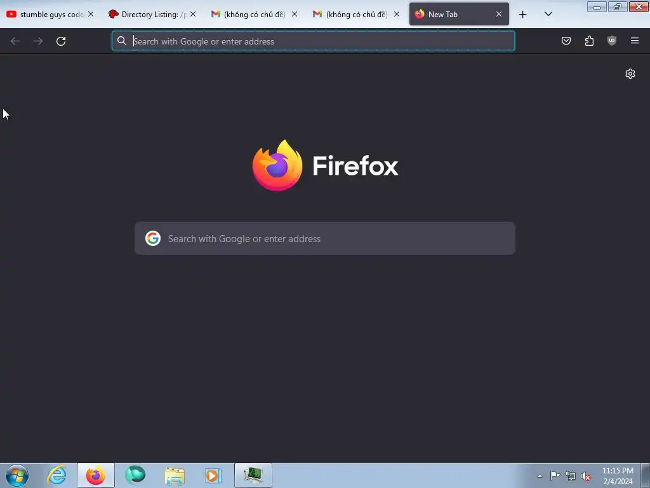650x488 pixels.
Task: Open the clock showing 11:15 PM
Action: pos(618,475)
